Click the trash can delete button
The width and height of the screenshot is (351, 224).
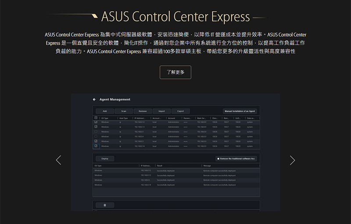tap(105, 205)
